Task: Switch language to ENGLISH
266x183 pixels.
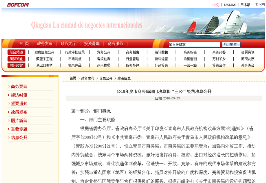Action: [x=229, y=5]
